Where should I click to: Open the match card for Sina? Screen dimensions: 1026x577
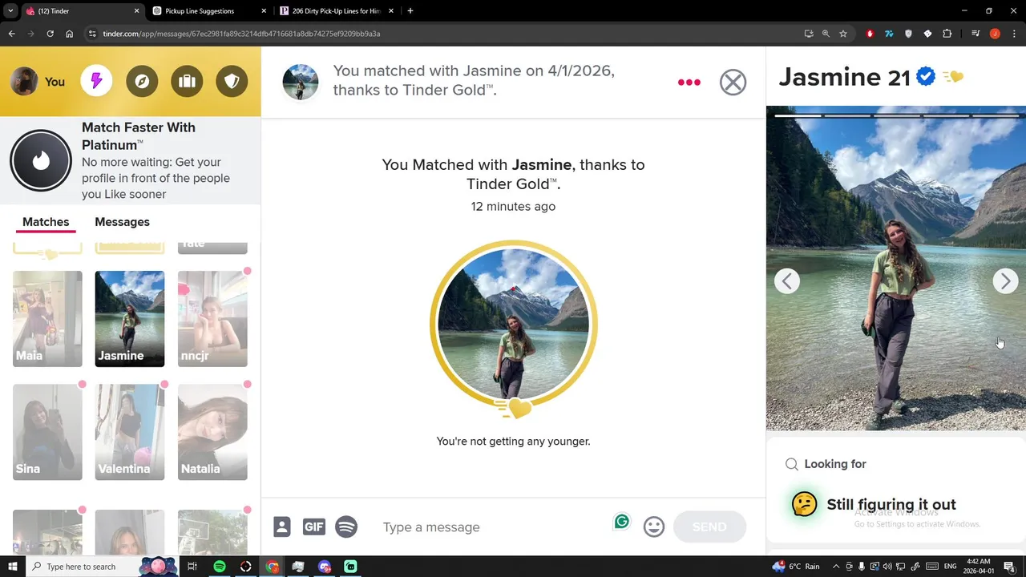(x=47, y=432)
